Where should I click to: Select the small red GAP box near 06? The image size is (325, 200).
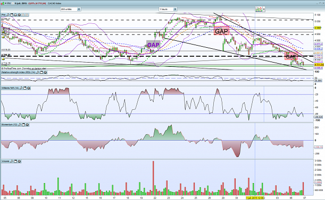click(291, 56)
